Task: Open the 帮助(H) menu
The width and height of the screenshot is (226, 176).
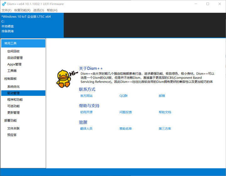Action: coord(52,10)
